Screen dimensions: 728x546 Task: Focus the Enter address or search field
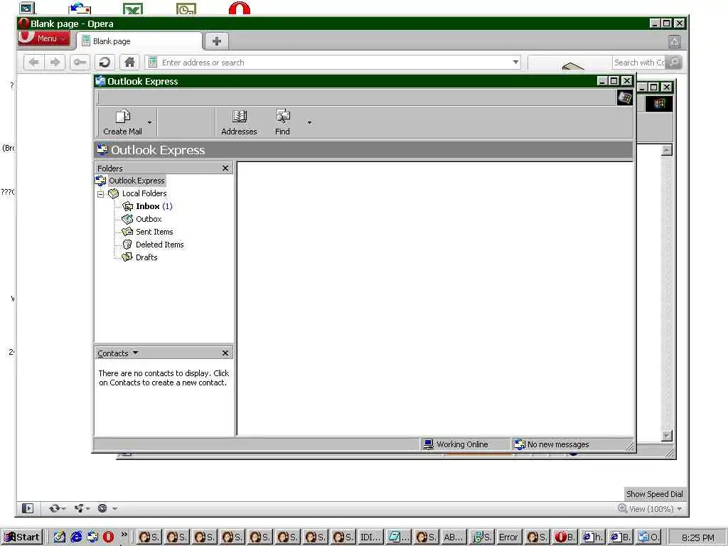(x=333, y=63)
